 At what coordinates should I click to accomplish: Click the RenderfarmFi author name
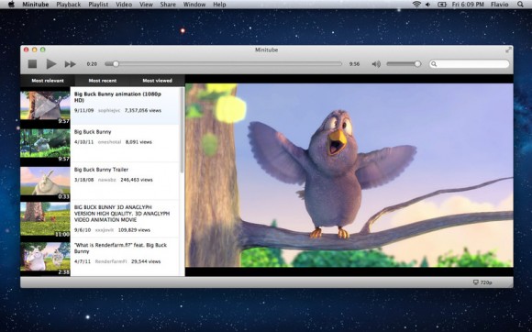(111, 261)
